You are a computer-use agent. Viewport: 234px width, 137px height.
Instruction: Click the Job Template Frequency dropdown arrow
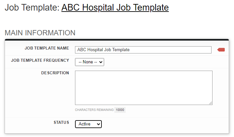pyautogui.click(x=101, y=62)
